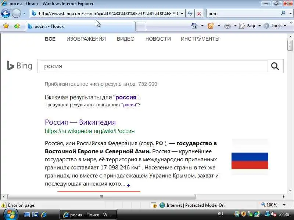The image size is (294, 220).
Task: Click the vertical scrollbar thumb
Action: pyautogui.click(x=290, y=45)
